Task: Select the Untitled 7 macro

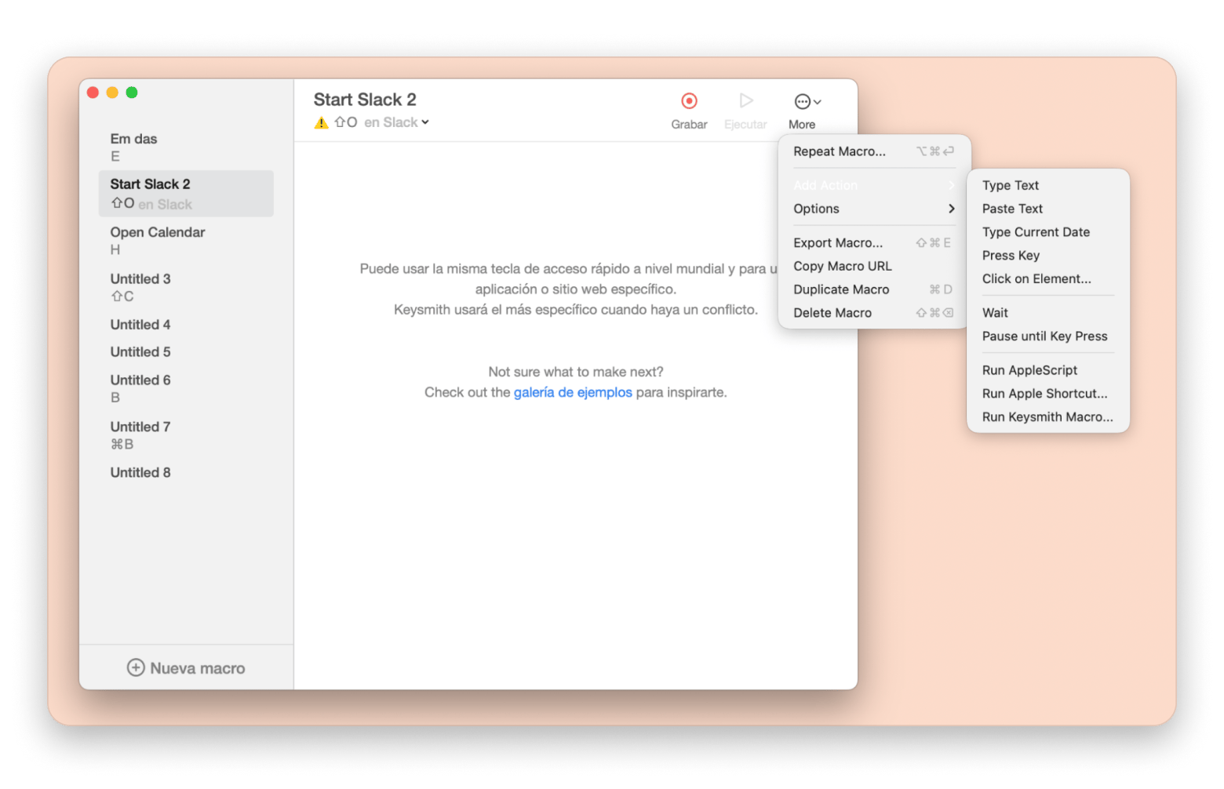Action: pos(186,435)
